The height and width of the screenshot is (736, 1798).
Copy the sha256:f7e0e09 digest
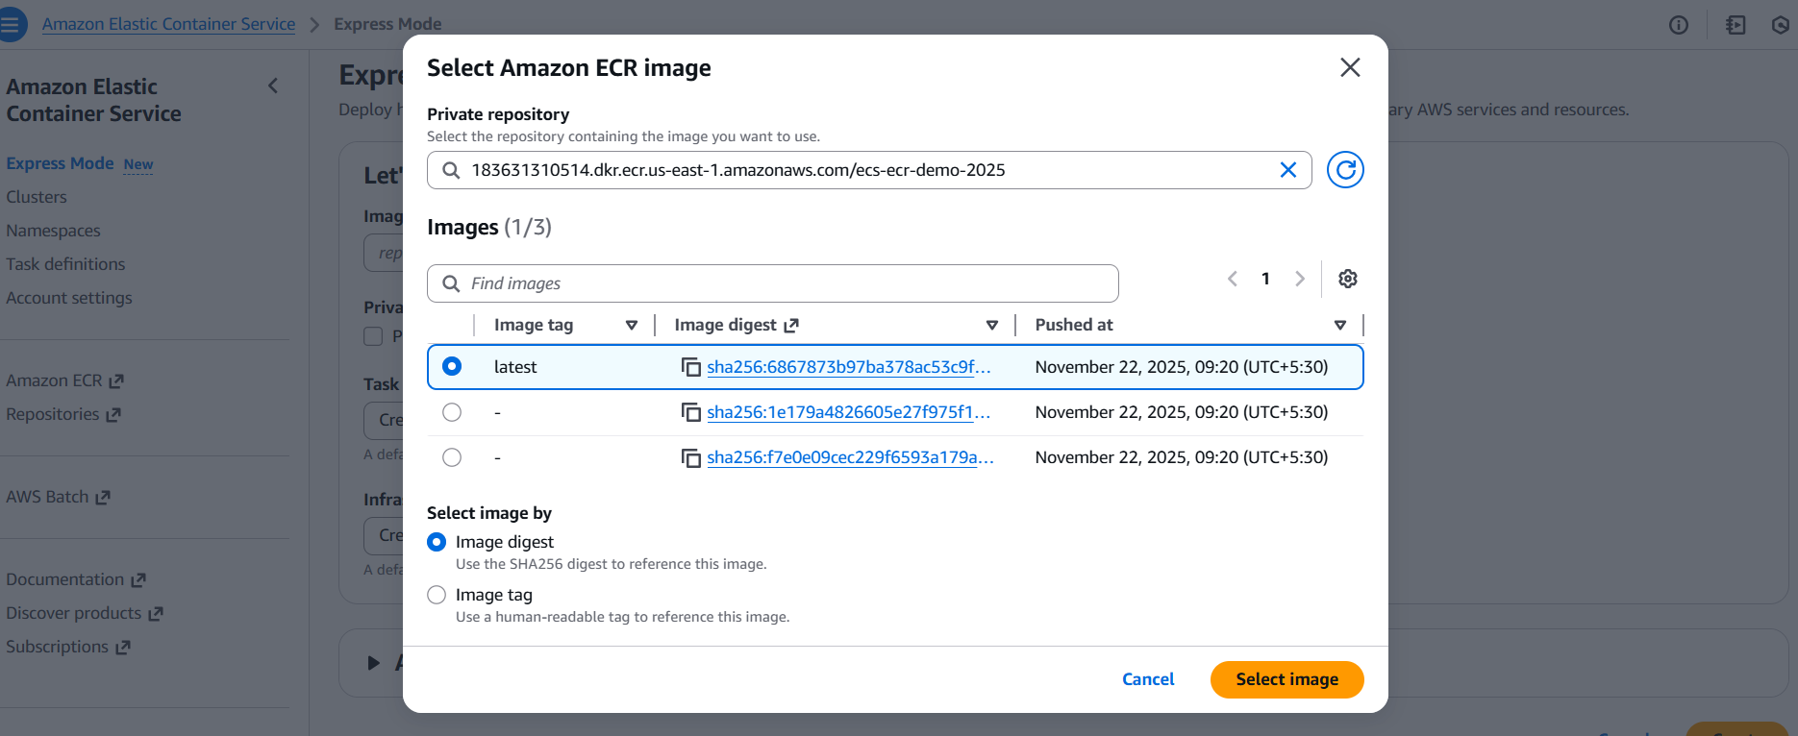click(691, 457)
